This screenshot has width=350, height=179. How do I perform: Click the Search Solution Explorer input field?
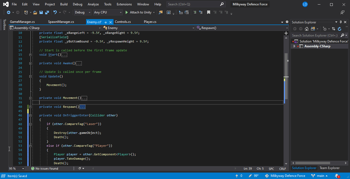[x=315, y=35]
